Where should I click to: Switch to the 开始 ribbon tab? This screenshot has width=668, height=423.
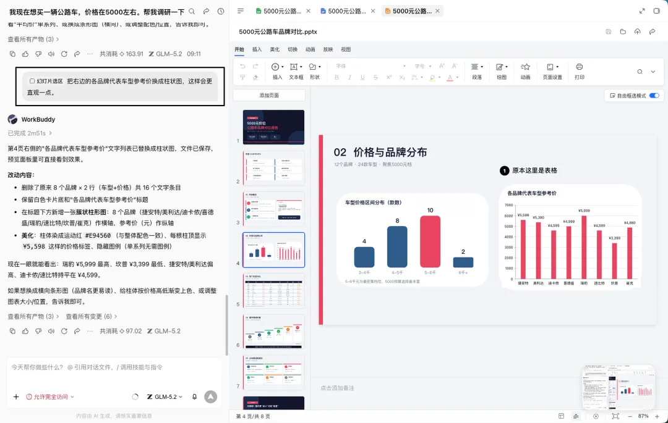tap(239, 50)
